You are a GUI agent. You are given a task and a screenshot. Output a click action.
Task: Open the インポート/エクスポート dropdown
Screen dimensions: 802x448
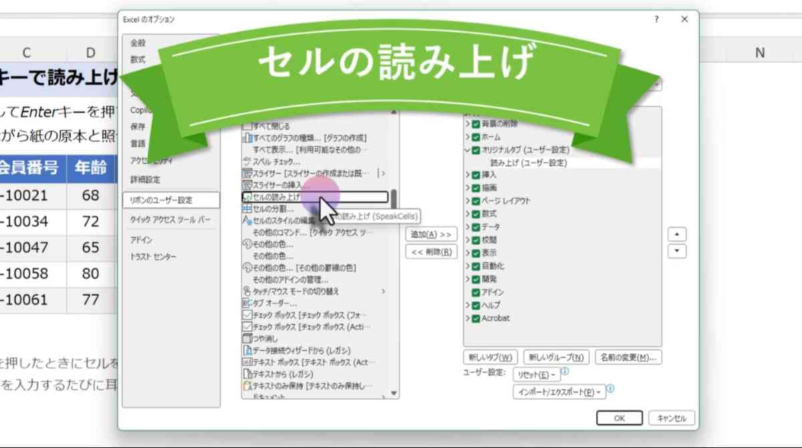(x=559, y=392)
